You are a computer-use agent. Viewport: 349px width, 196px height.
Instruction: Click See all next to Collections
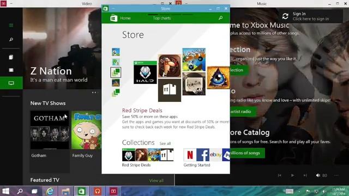(x=165, y=144)
